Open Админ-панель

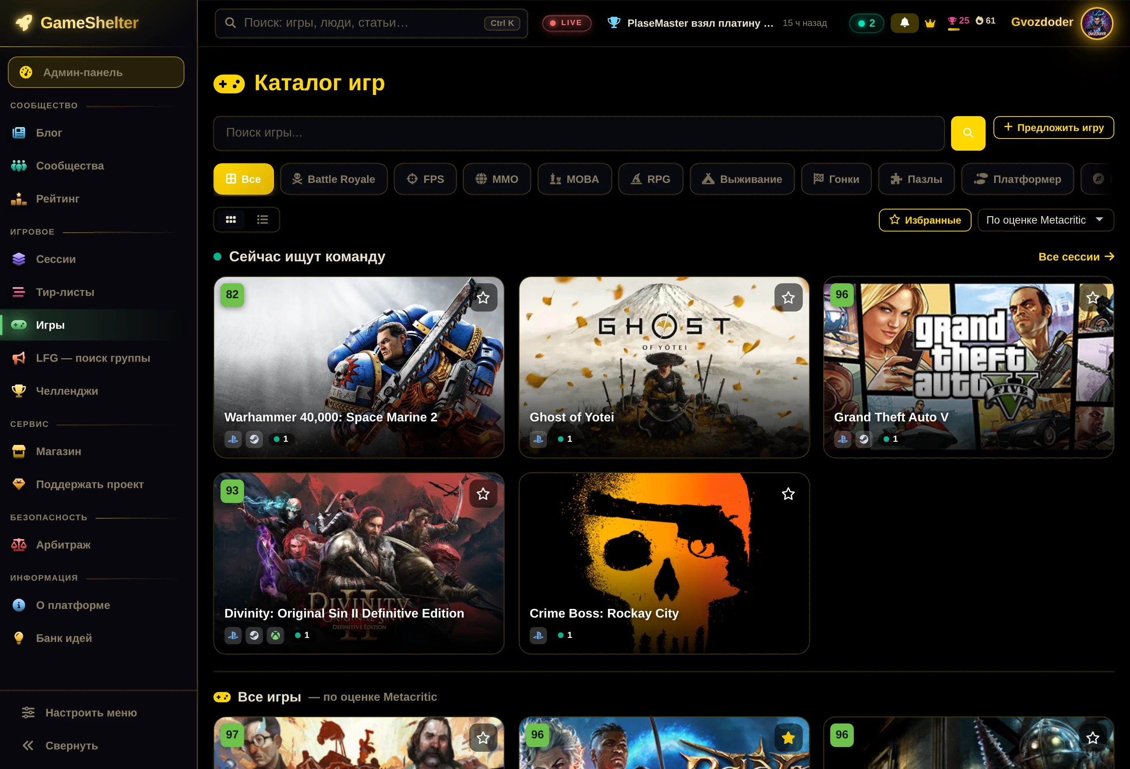(x=96, y=73)
